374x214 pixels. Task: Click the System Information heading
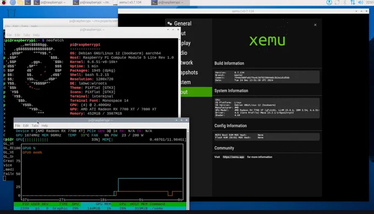tap(231, 91)
